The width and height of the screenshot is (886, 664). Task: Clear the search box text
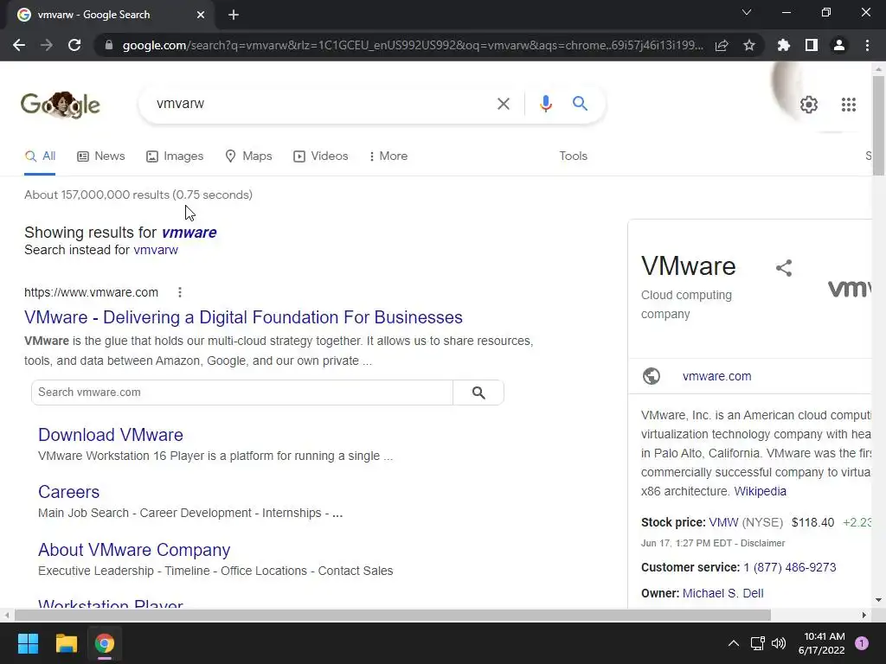point(503,104)
